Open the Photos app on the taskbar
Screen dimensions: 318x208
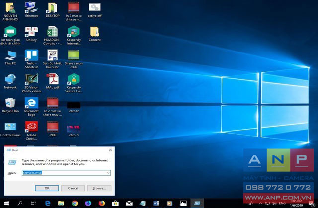(x=183, y=203)
